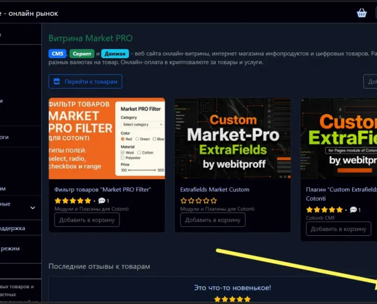Open the Это что-то новенькое! review title
377x304 pixels.
[232, 287]
